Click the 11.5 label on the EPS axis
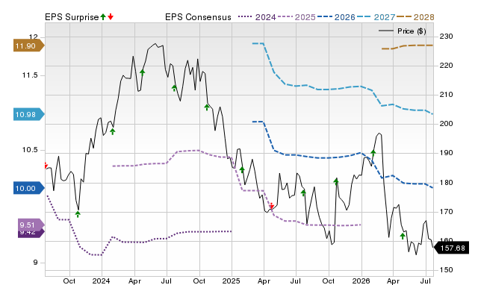Viewport: 478px width, 285px height. click(x=30, y=75)
